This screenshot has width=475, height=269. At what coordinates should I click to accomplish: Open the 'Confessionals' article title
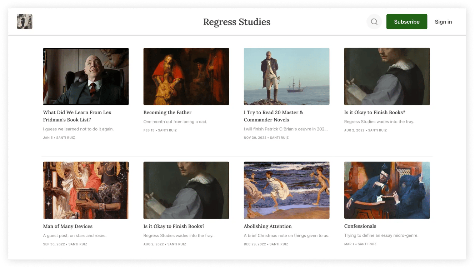[360, 226]
